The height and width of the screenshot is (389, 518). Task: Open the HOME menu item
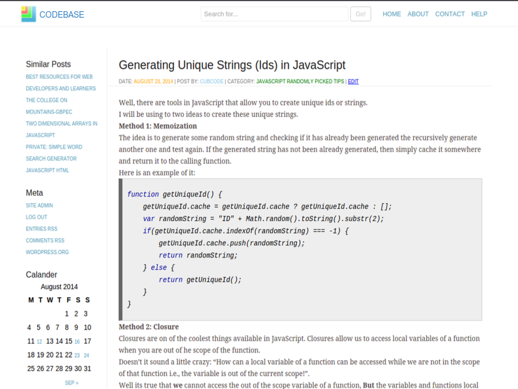coord(391,14)
